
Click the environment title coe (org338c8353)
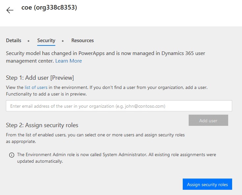49,8
